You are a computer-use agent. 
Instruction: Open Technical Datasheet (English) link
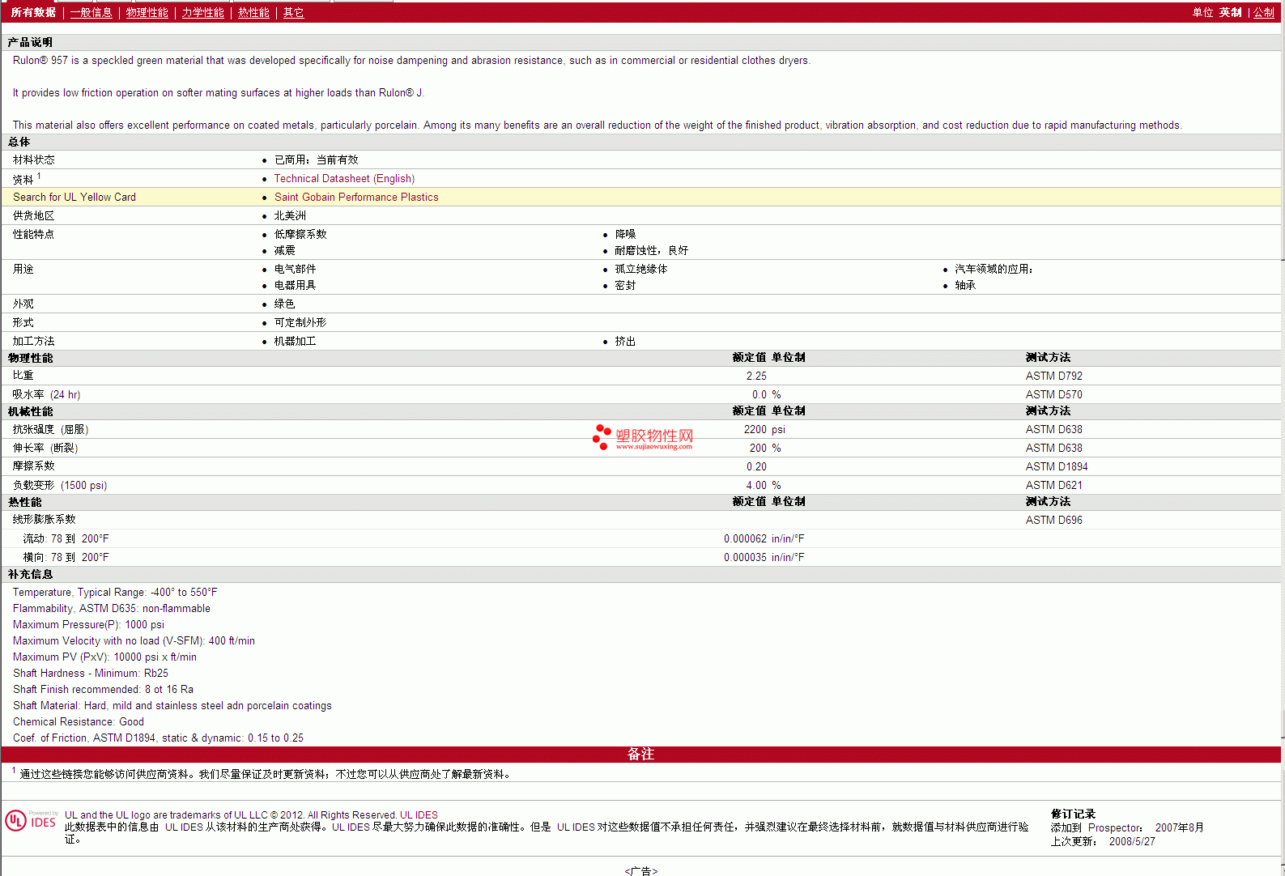pyautogui.click(x=344, y=179)
